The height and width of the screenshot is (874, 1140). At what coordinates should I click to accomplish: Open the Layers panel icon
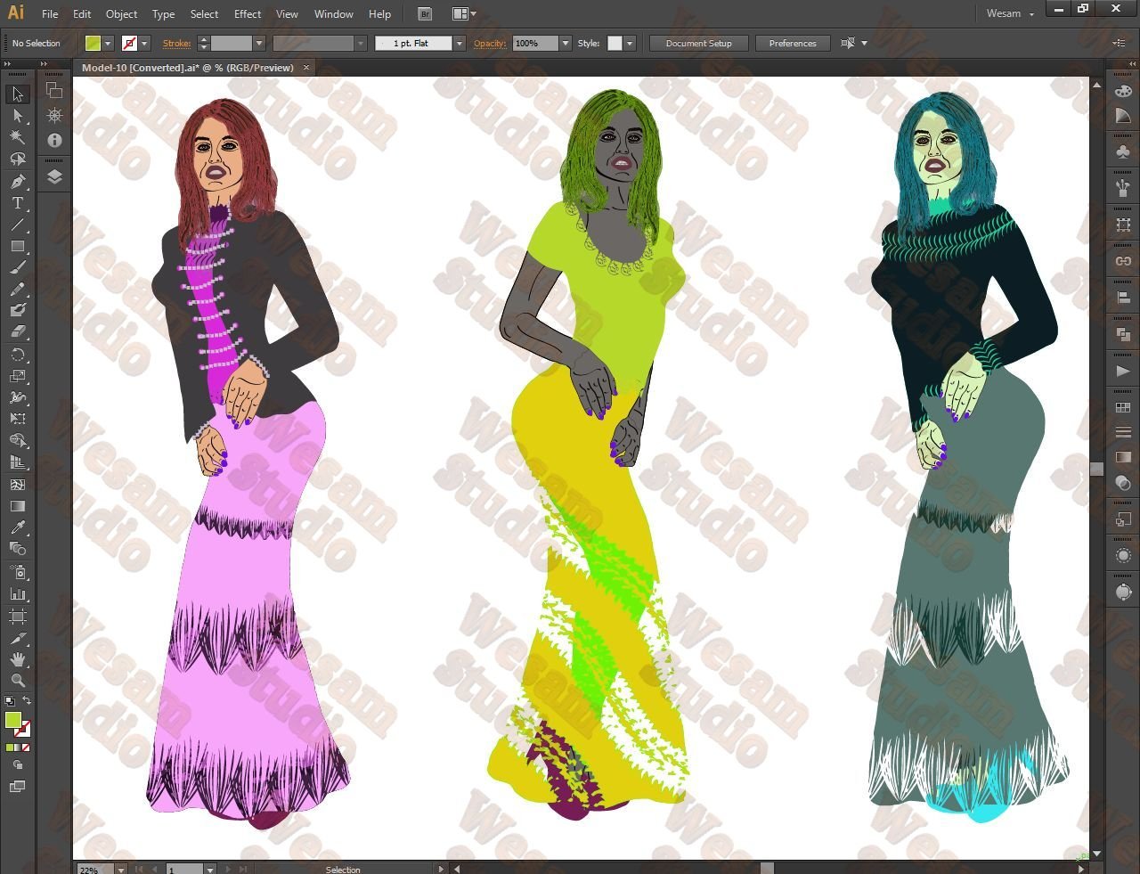(54, 176)
